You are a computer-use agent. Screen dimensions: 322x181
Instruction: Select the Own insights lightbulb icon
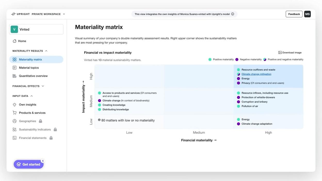(14, 104)
